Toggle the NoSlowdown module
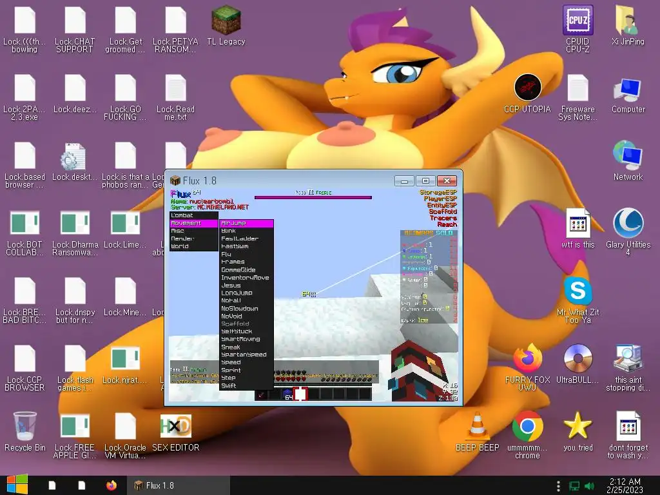Screen dimensions: 660x495 (247, 309)
